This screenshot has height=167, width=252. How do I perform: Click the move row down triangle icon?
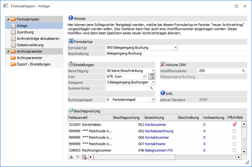(77, 157)
